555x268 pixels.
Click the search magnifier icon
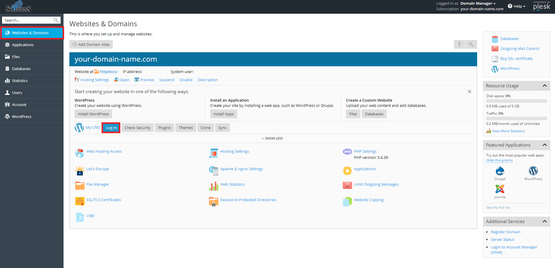56,20
